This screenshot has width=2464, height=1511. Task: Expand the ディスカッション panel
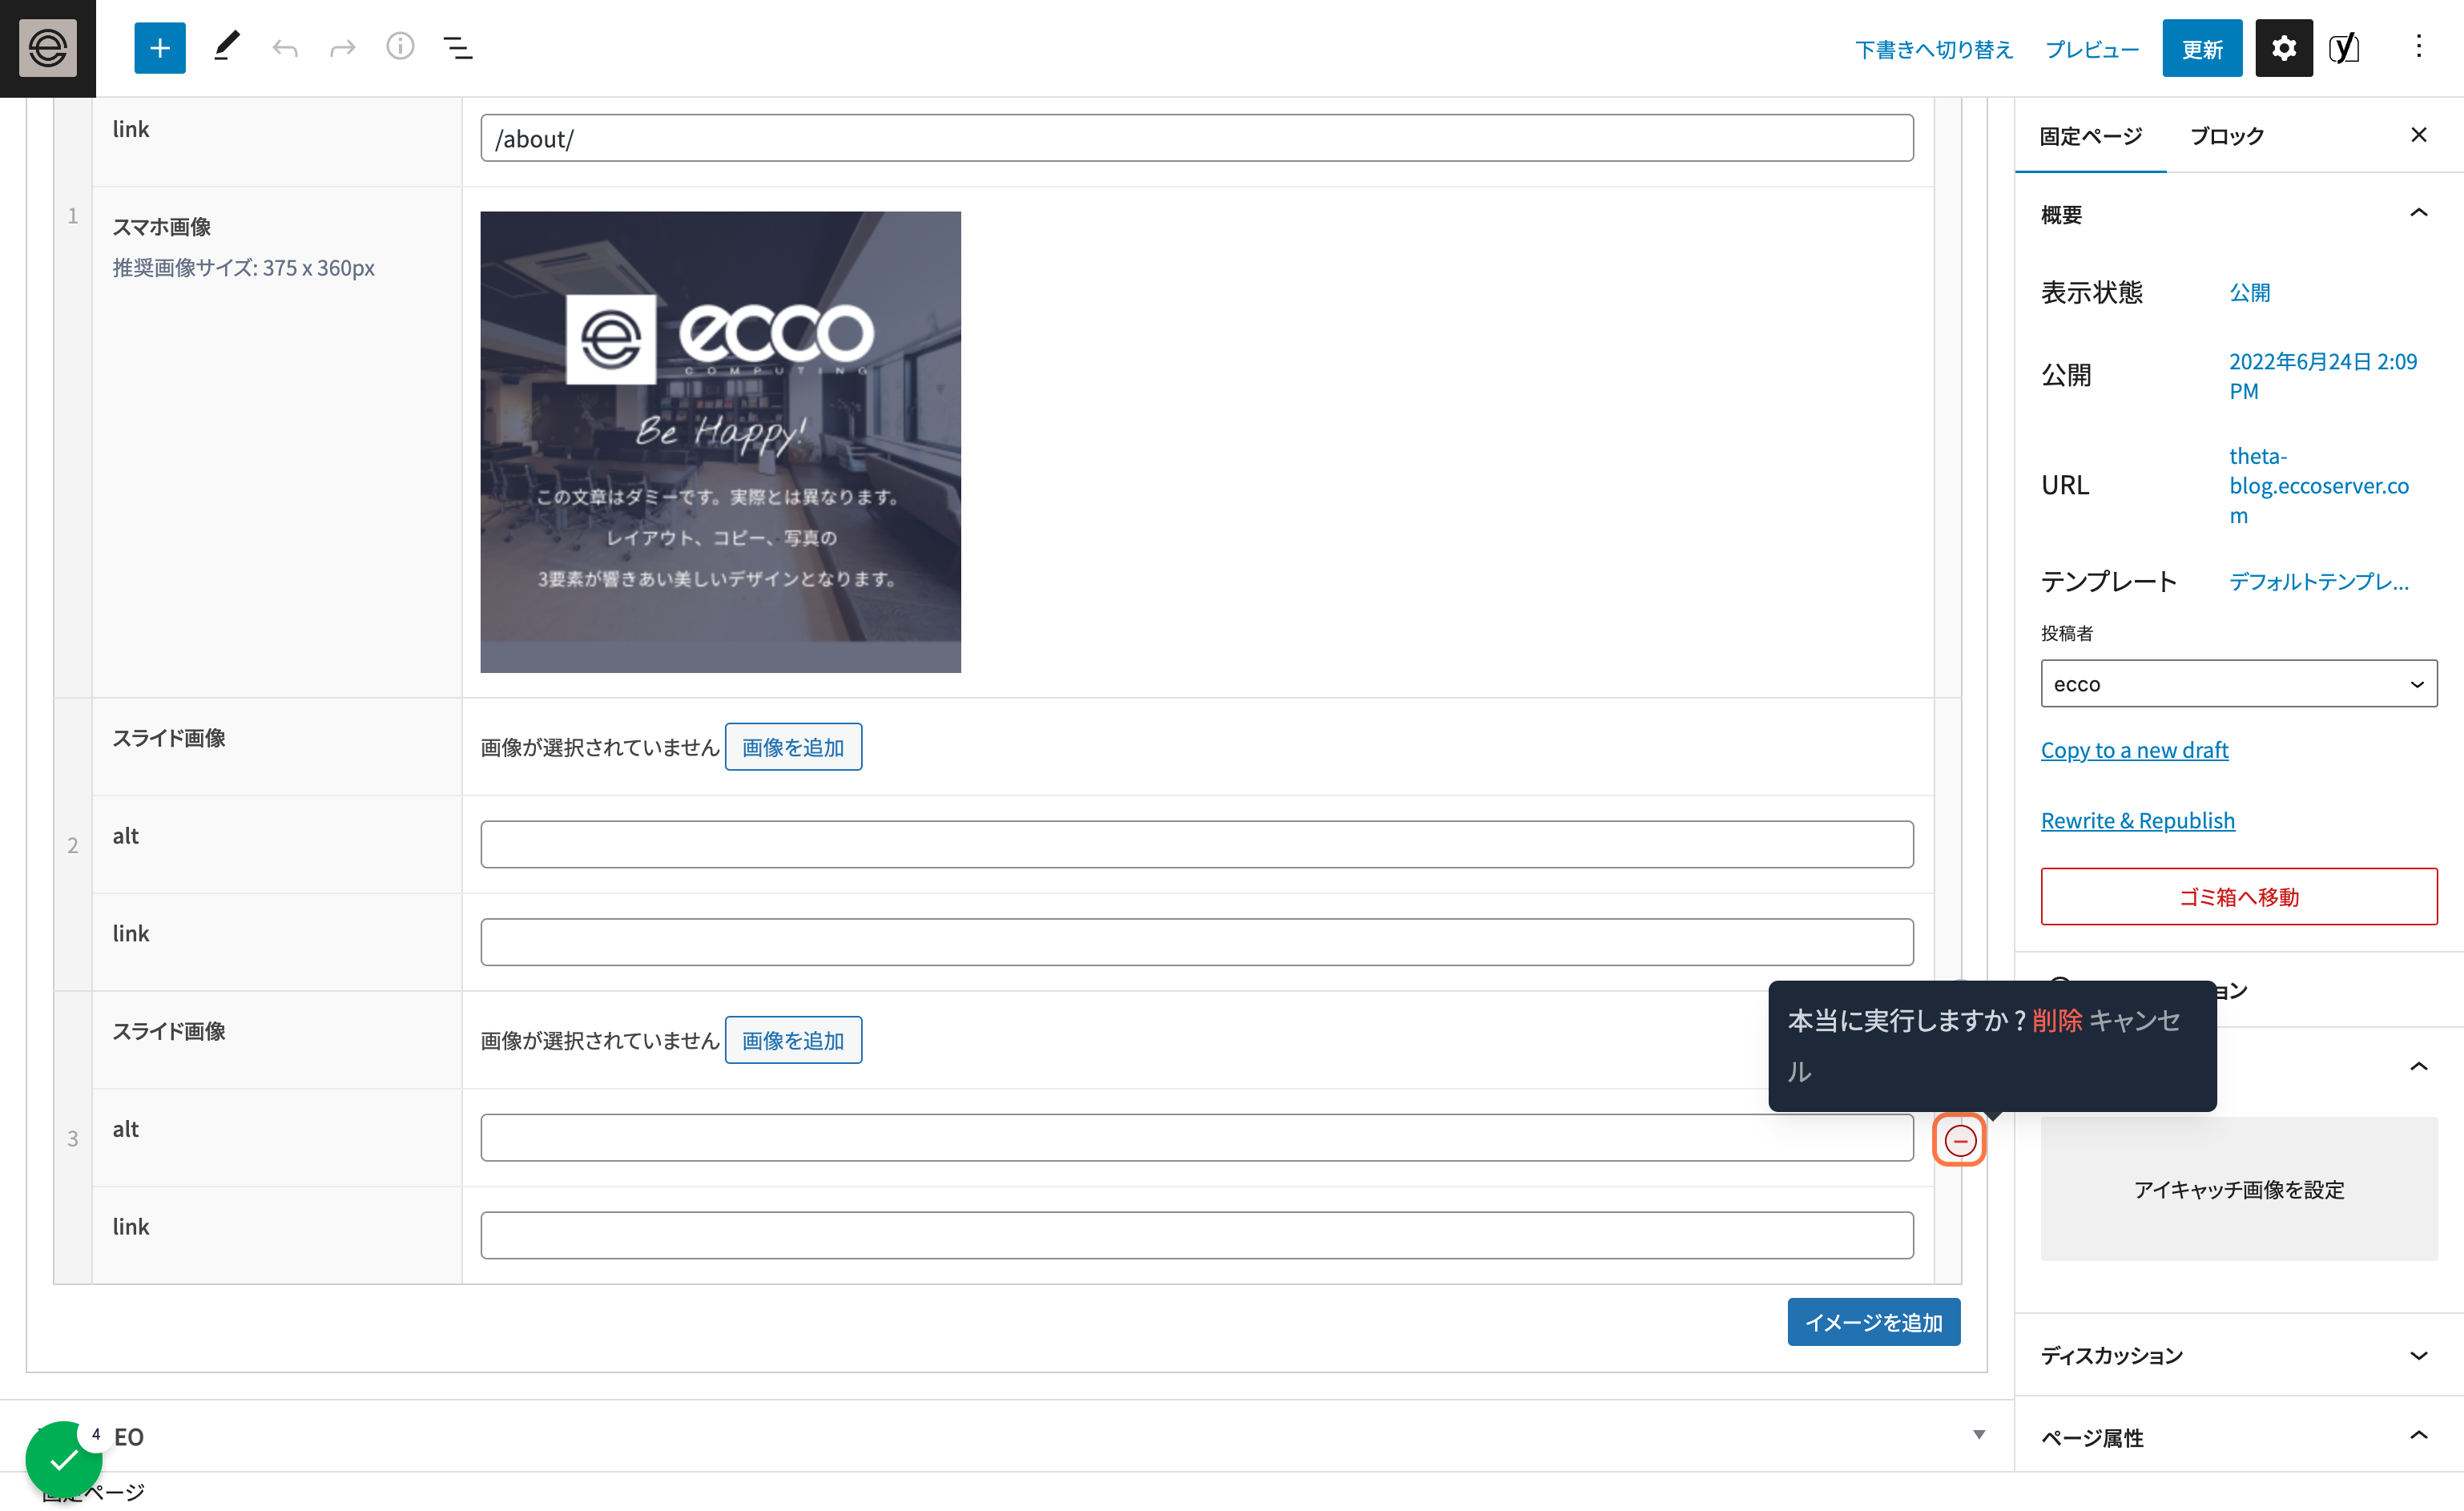(x=2238, y=1356)
